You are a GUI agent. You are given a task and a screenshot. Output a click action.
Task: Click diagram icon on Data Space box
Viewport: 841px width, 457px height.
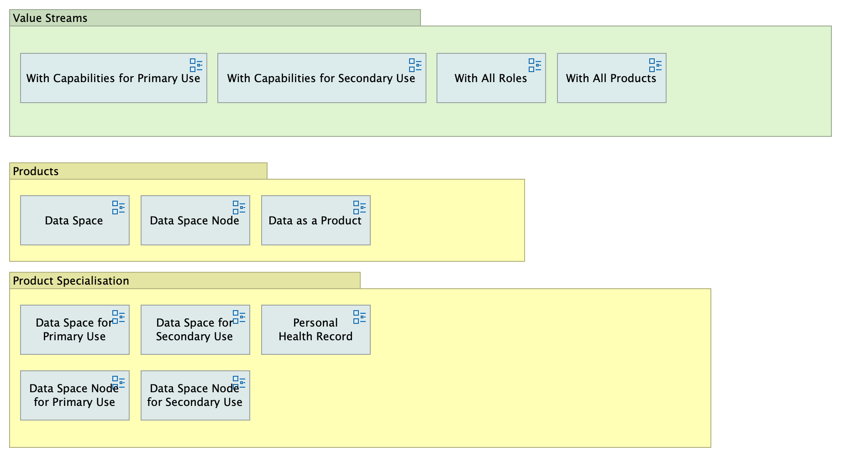118,208
